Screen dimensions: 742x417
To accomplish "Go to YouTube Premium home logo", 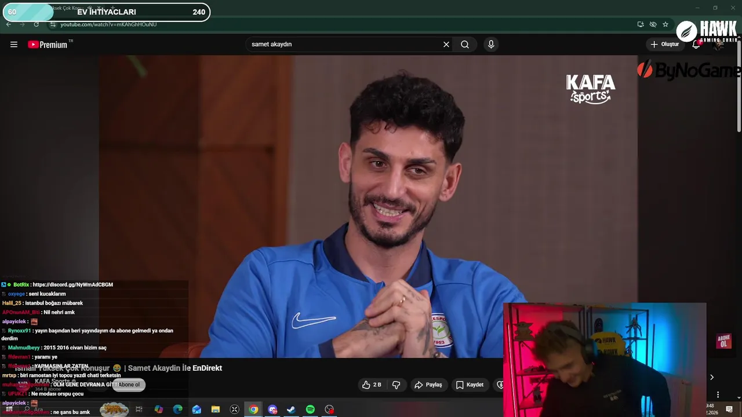I will pos(48,45).
